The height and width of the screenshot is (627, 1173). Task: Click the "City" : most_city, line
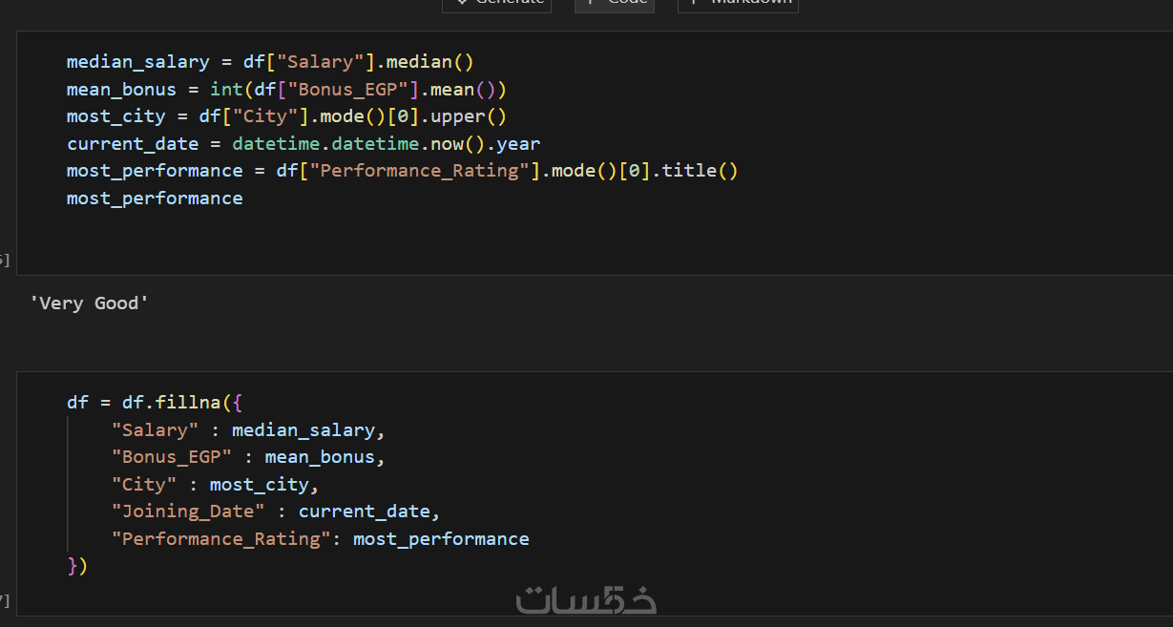(215, 485)
